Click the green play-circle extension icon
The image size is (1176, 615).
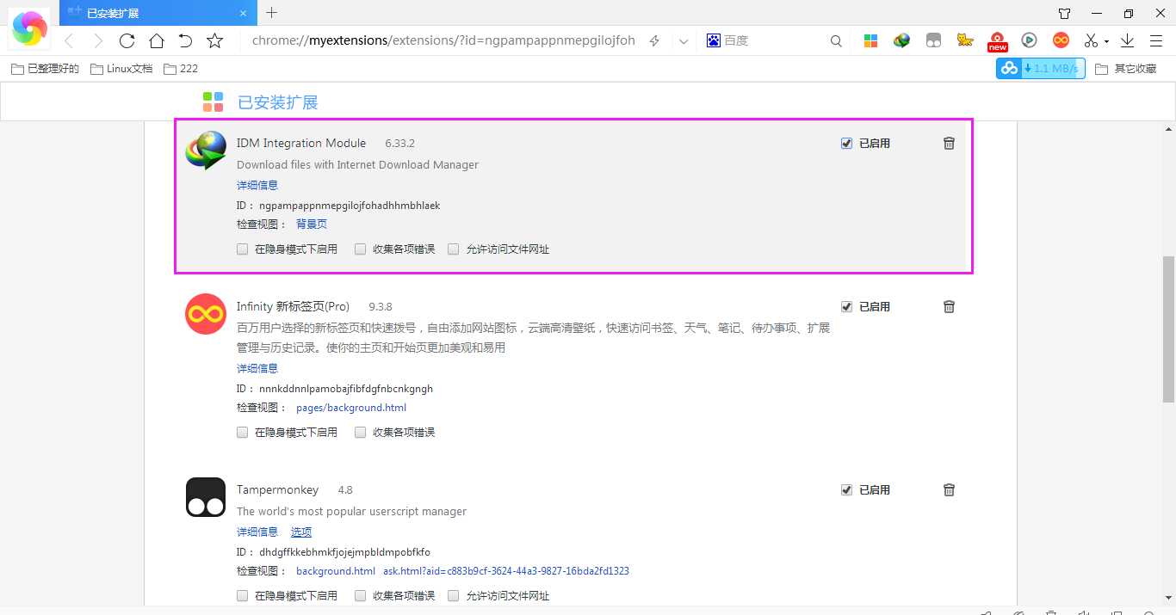[x=1029, y=40]
